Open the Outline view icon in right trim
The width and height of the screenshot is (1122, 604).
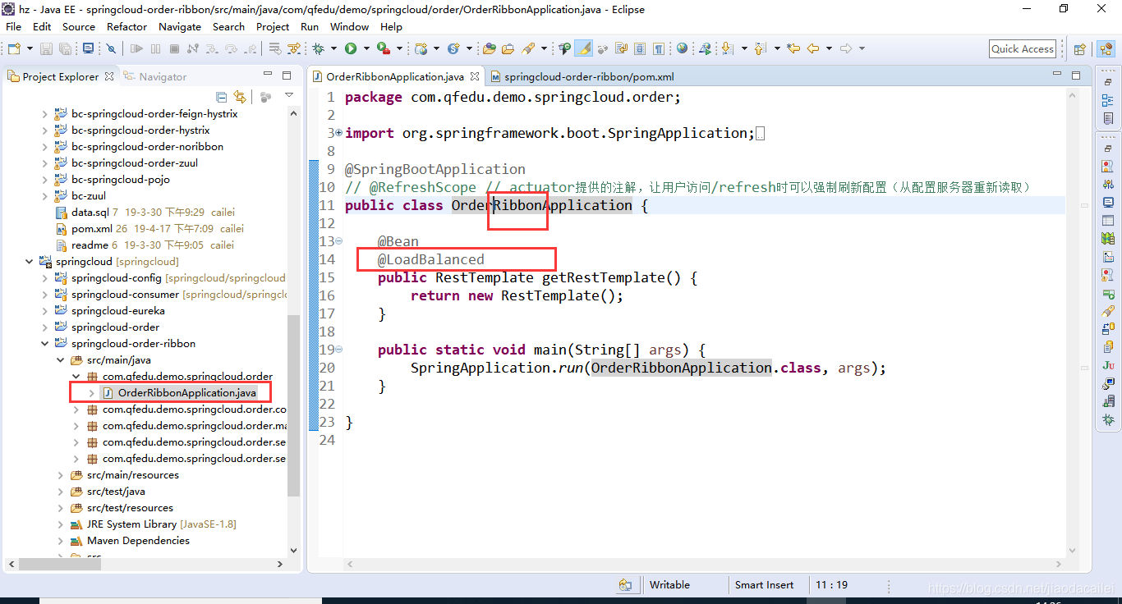(1109, 100)
